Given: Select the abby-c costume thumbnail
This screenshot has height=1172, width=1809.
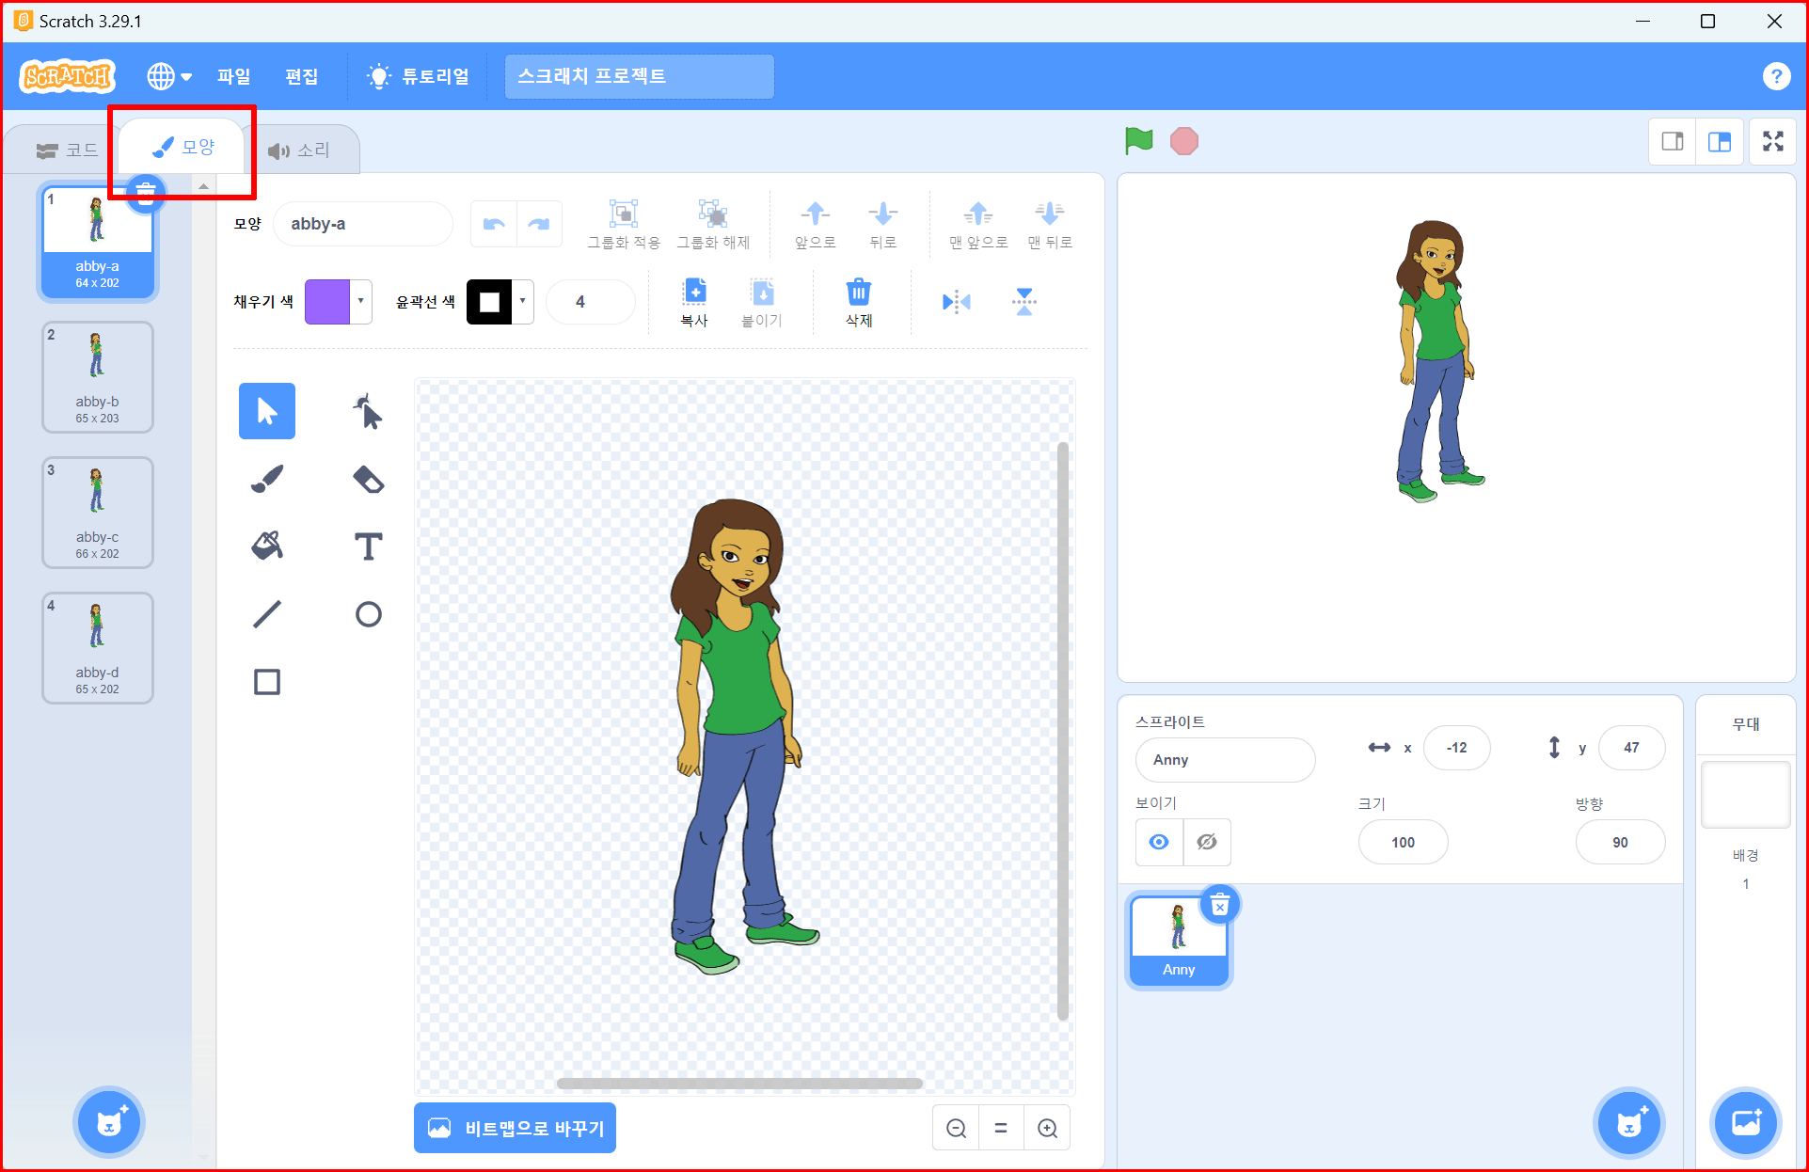Looking at the screenshot, I should [x=98, y=513].
